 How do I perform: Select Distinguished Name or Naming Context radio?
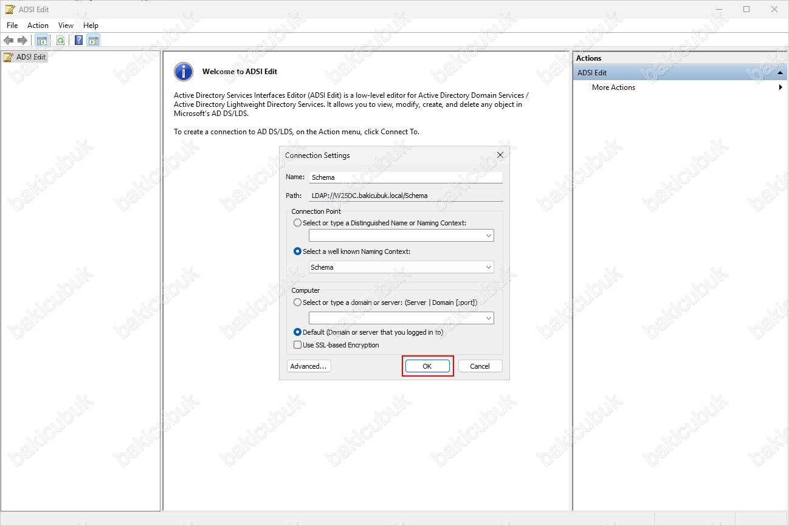point(297,223)
